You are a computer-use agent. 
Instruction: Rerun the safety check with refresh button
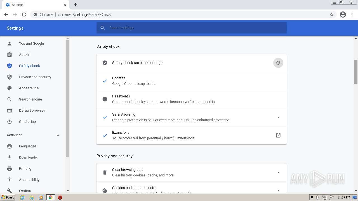[278, 63]
